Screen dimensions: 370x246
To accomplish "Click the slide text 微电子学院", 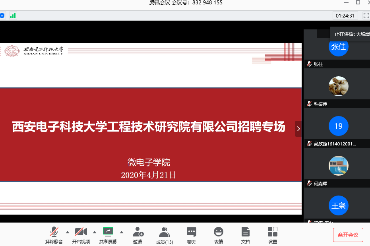I will pos(149,162).
